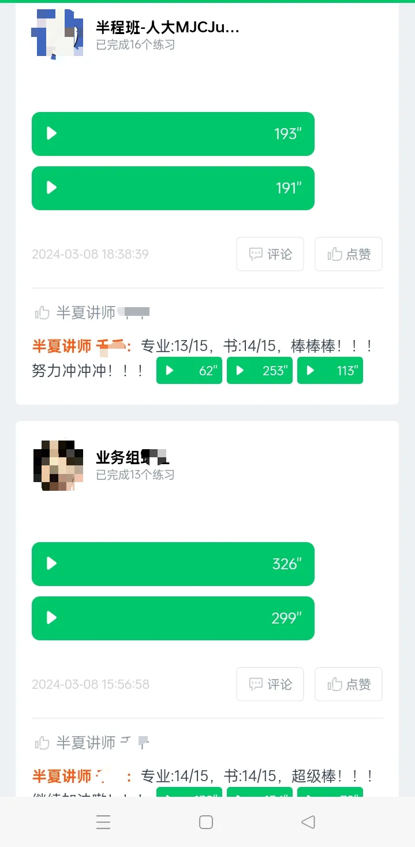Tap thumbs-up icon beside second 半夏讲师 like
The image size is (415, 847).
tap(42, 742)
